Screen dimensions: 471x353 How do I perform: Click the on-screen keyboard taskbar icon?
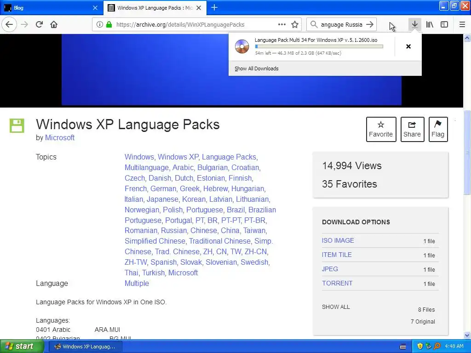point(403,347)
